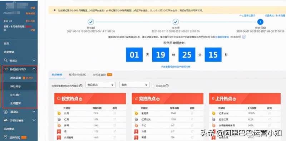Viewport: 286px width, 141px height.
Task: Click the speaker icon in the yellow notice bar
Action: coord(55,10)
